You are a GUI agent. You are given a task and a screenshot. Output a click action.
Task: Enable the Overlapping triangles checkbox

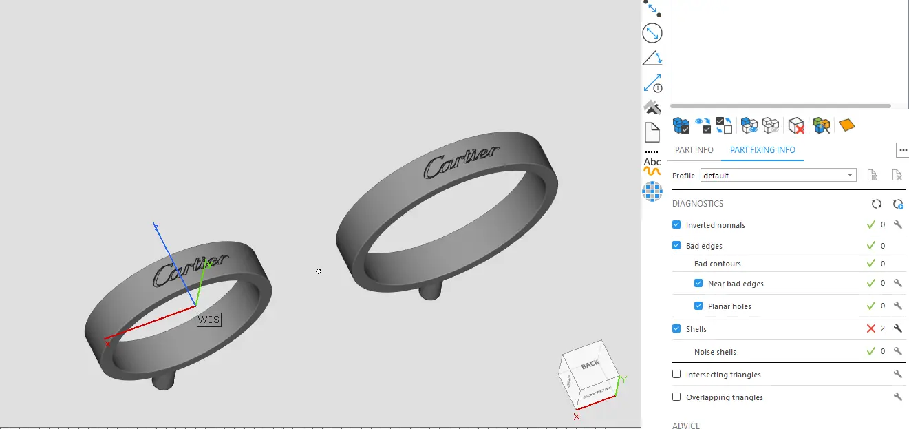click(676, 397)
